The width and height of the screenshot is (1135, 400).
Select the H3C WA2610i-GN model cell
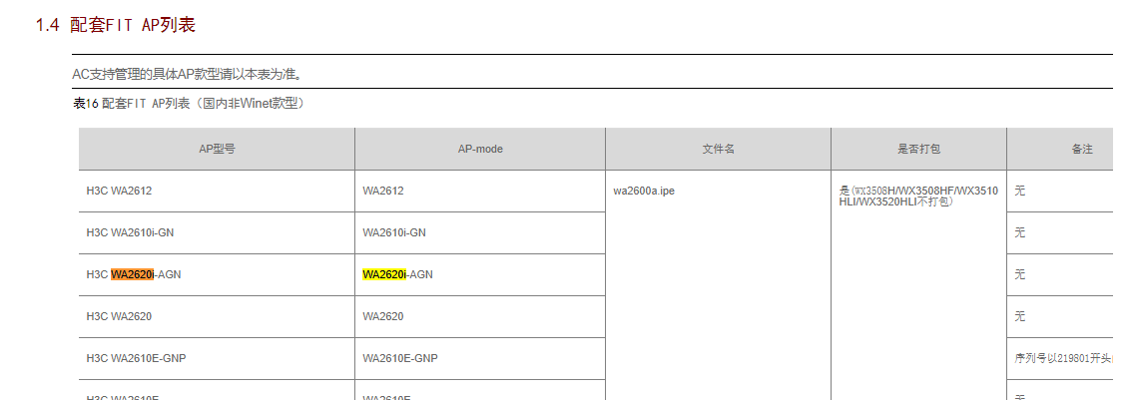coord(218,232)
